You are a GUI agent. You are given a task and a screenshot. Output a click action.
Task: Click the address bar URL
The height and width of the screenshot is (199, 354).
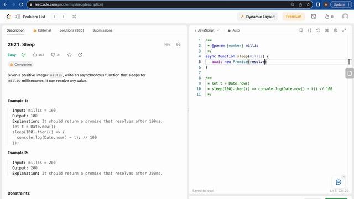[x=69, y=4]
